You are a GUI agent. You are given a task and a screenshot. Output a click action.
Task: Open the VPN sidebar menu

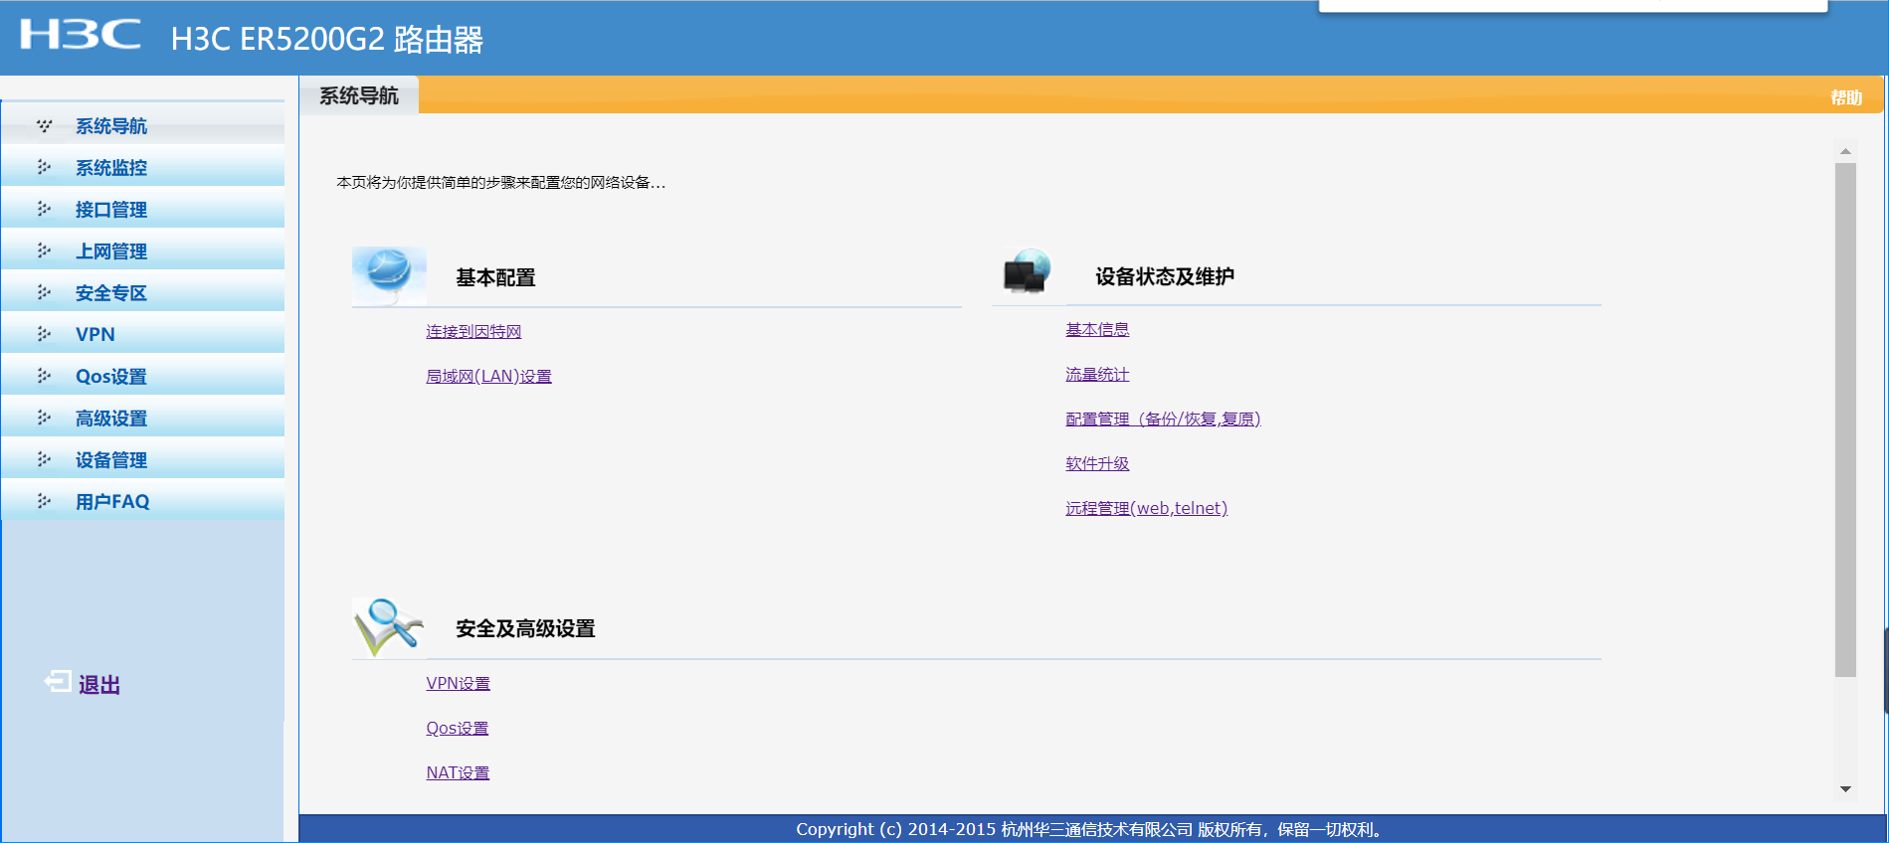click(95, 335)
